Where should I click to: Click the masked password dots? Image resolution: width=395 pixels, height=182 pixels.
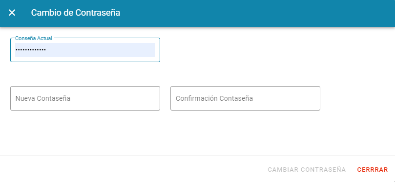click(30, 50)
